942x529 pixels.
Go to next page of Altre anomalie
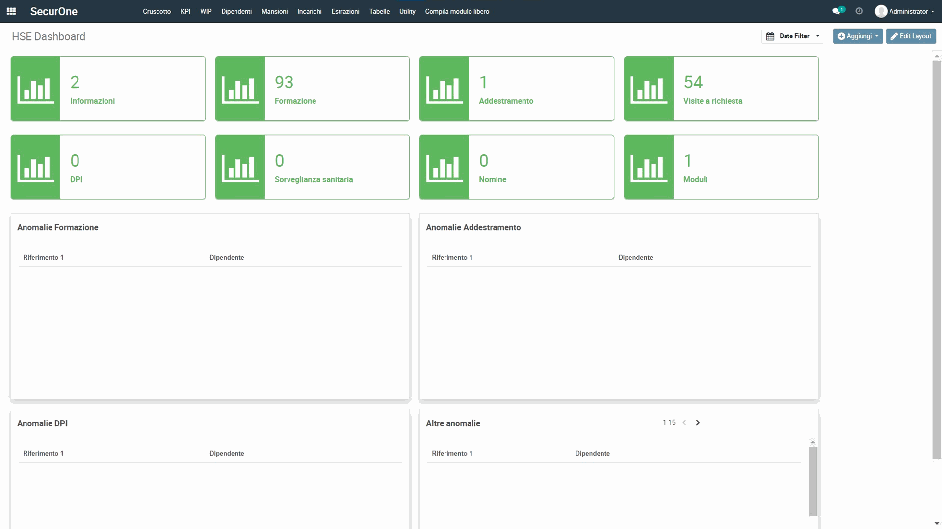click(698, 423)
